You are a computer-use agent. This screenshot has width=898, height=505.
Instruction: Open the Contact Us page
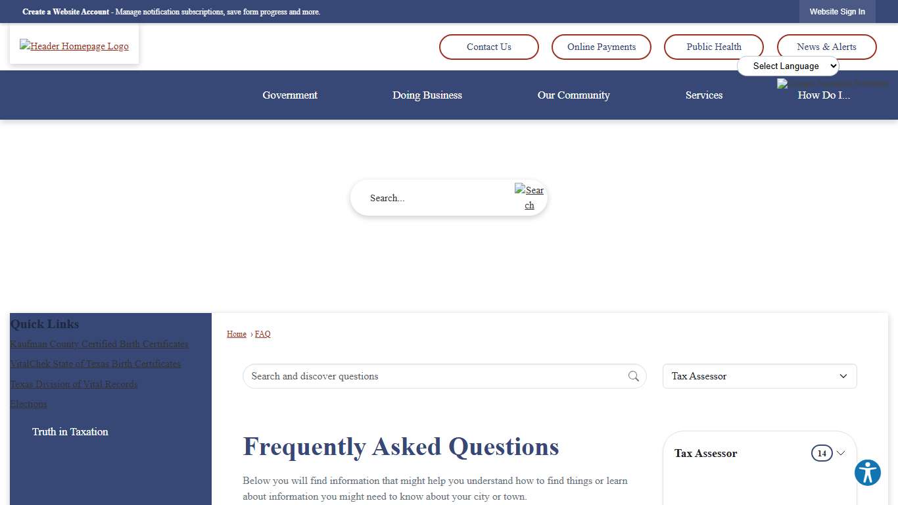(x=488, y=47)
